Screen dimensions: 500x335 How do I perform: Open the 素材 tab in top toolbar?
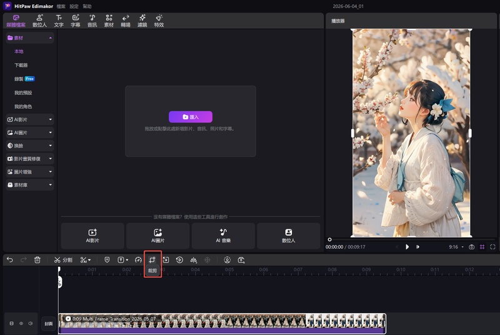[x=109, y=21]
